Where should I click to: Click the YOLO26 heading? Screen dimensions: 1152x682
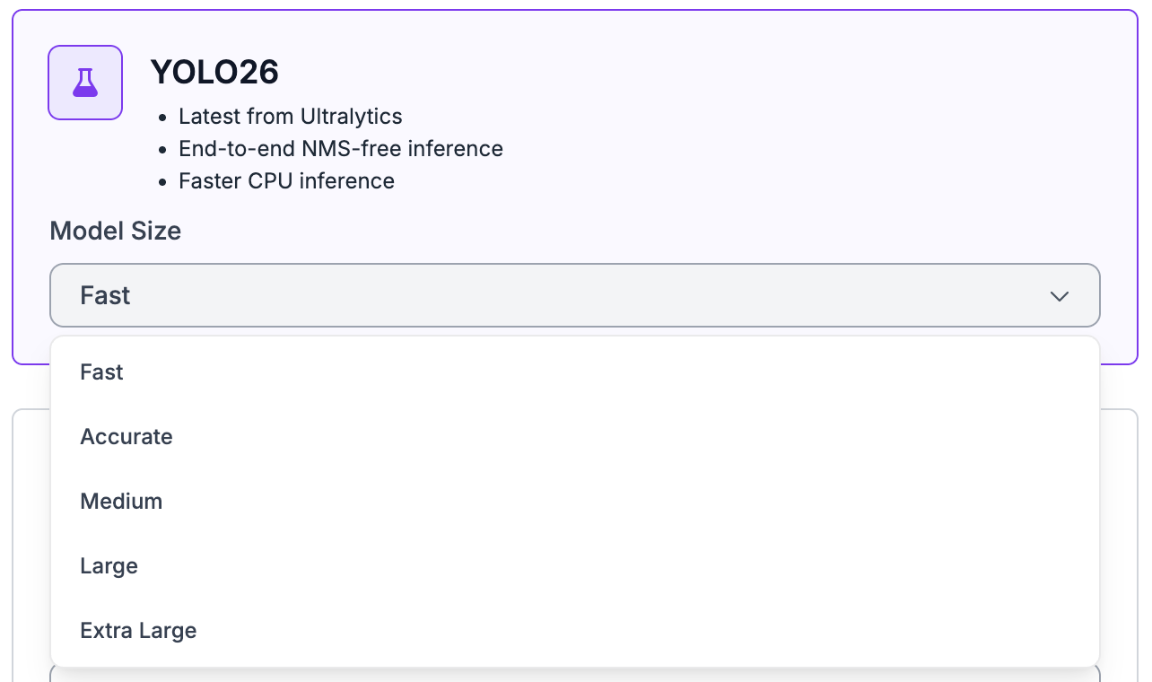point(214,73)
